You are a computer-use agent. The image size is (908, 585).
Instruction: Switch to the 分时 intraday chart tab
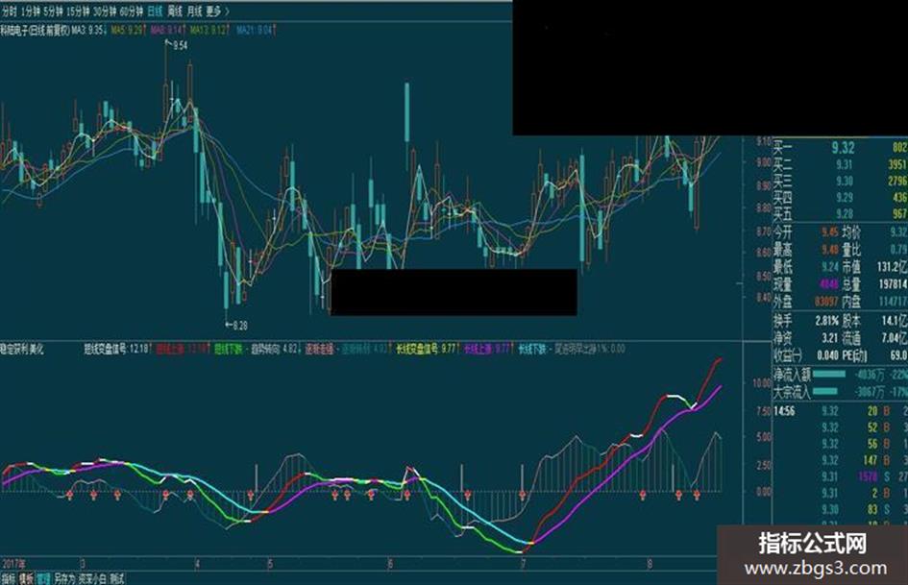pyautogui.click(x=10, y=11)
